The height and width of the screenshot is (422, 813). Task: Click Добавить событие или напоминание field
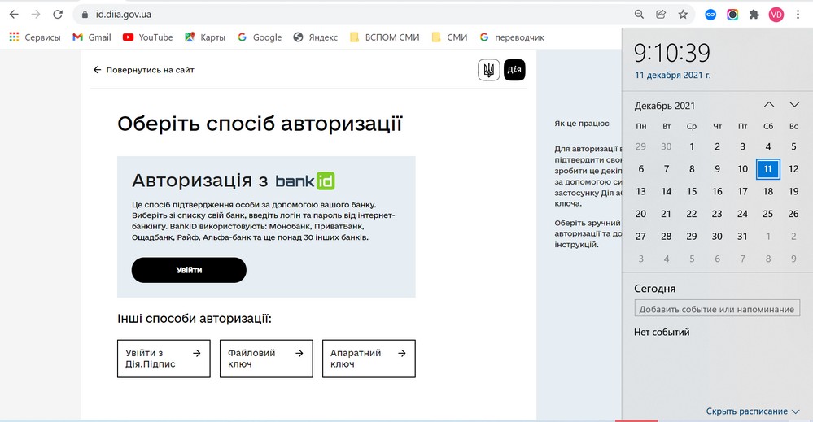pos(717,309)
